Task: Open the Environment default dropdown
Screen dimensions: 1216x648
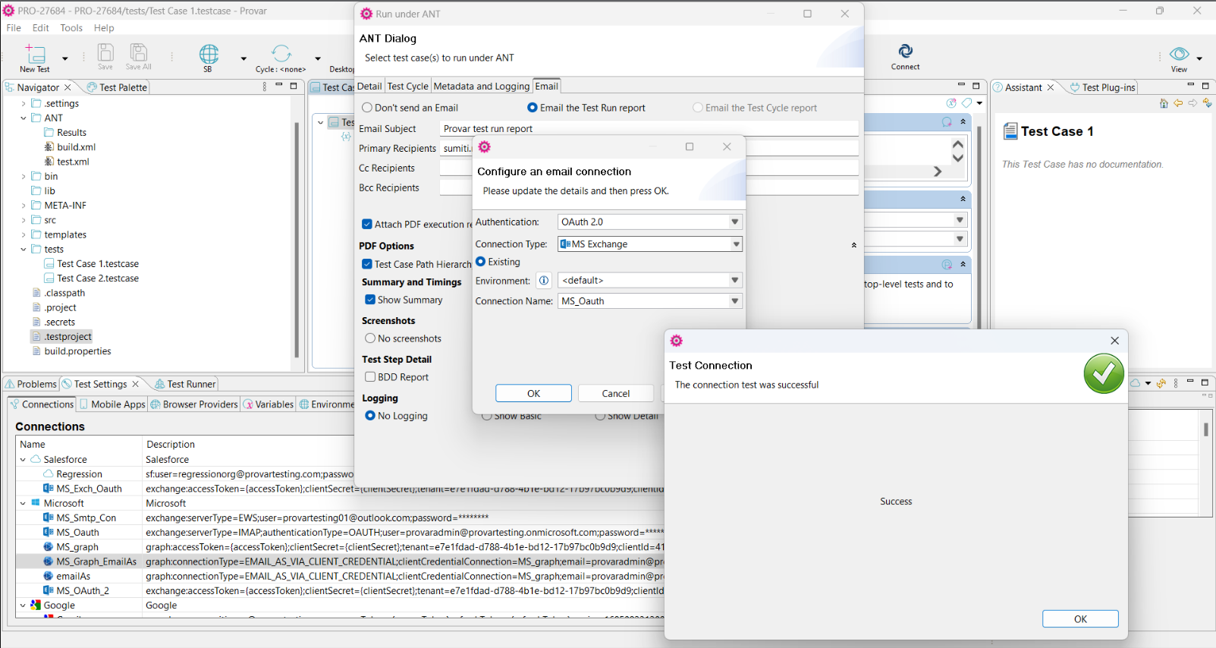Action: pos(650,281)
